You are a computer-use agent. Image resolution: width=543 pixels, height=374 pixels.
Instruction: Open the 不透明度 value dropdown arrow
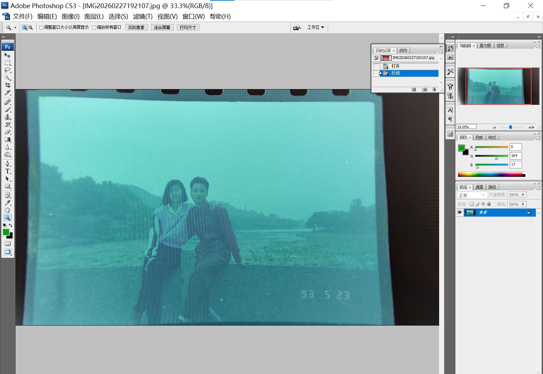point(523,195)
